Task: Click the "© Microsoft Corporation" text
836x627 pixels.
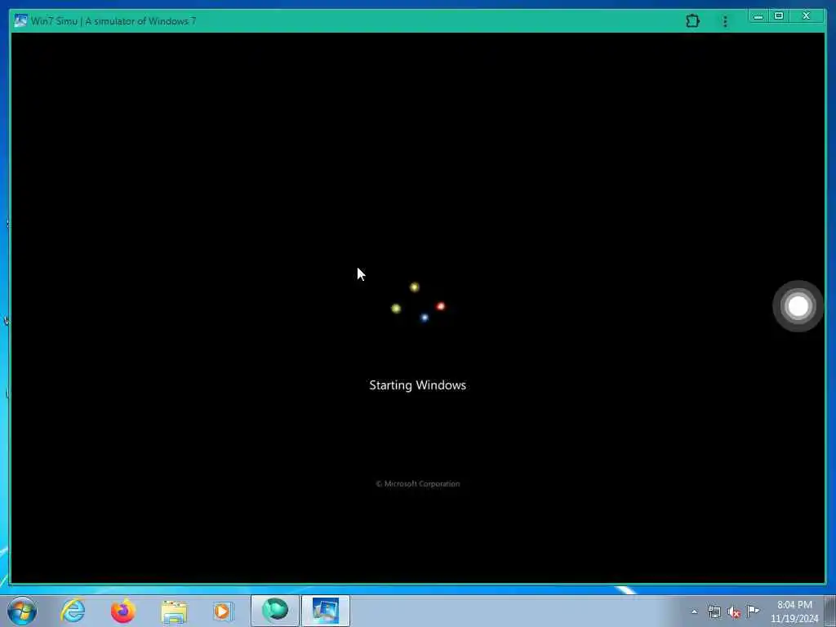Action: (x=417, y=483)
